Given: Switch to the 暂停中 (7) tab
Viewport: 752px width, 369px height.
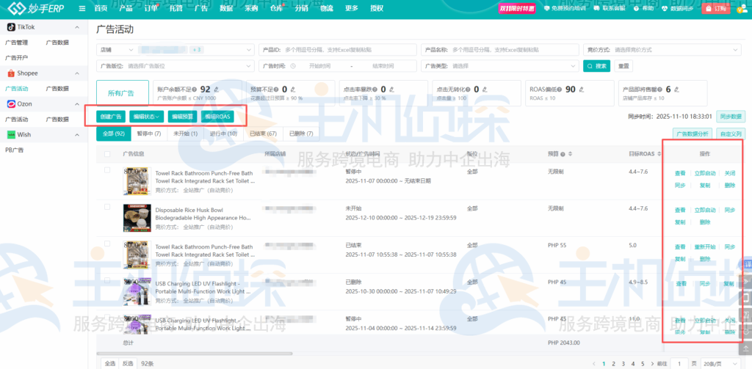Looking at the screenshot, I should tap(149, 134).
